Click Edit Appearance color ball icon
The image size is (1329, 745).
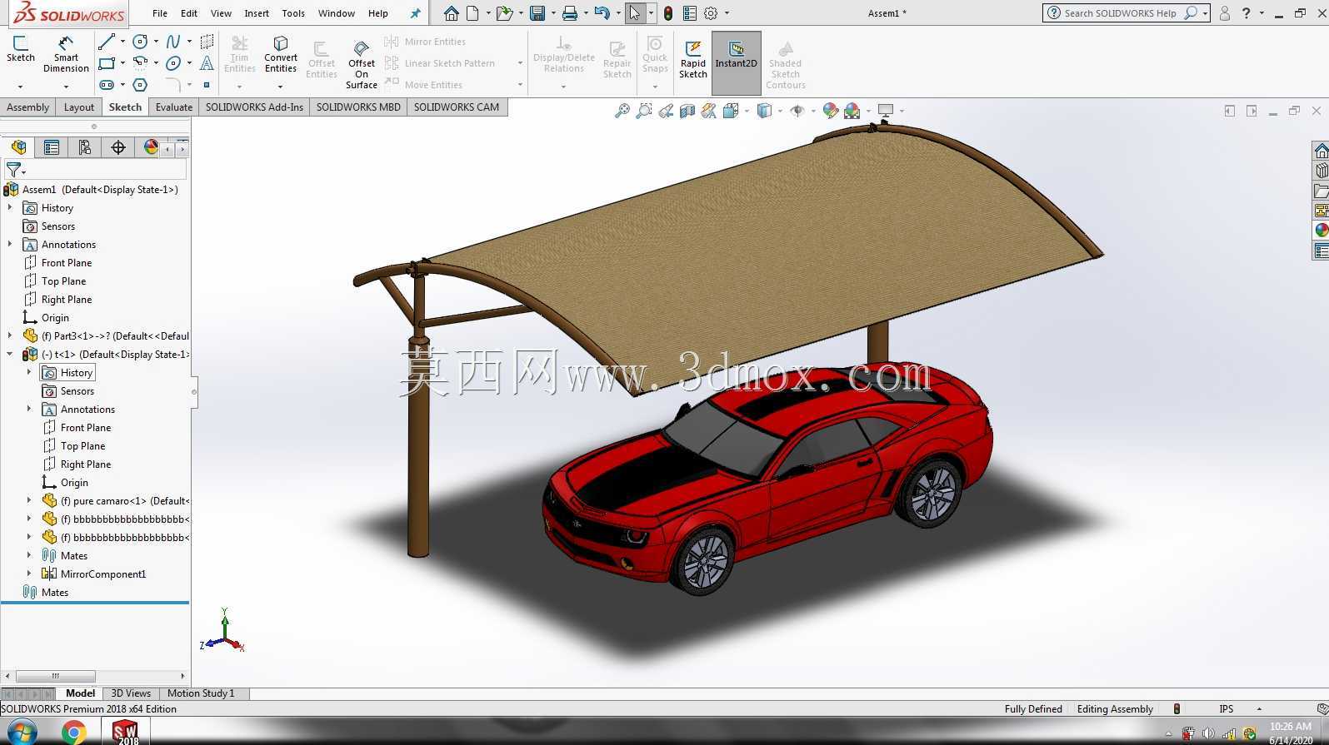[x=830, y=111]
